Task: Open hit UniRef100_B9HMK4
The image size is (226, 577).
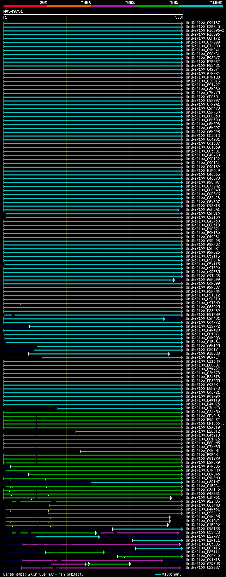Action: point(203,248)
